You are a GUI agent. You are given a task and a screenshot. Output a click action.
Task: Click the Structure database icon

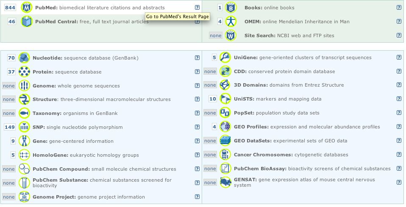point(24,99)
